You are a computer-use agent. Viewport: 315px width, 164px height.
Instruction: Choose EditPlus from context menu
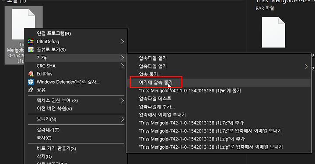(76, 74)
